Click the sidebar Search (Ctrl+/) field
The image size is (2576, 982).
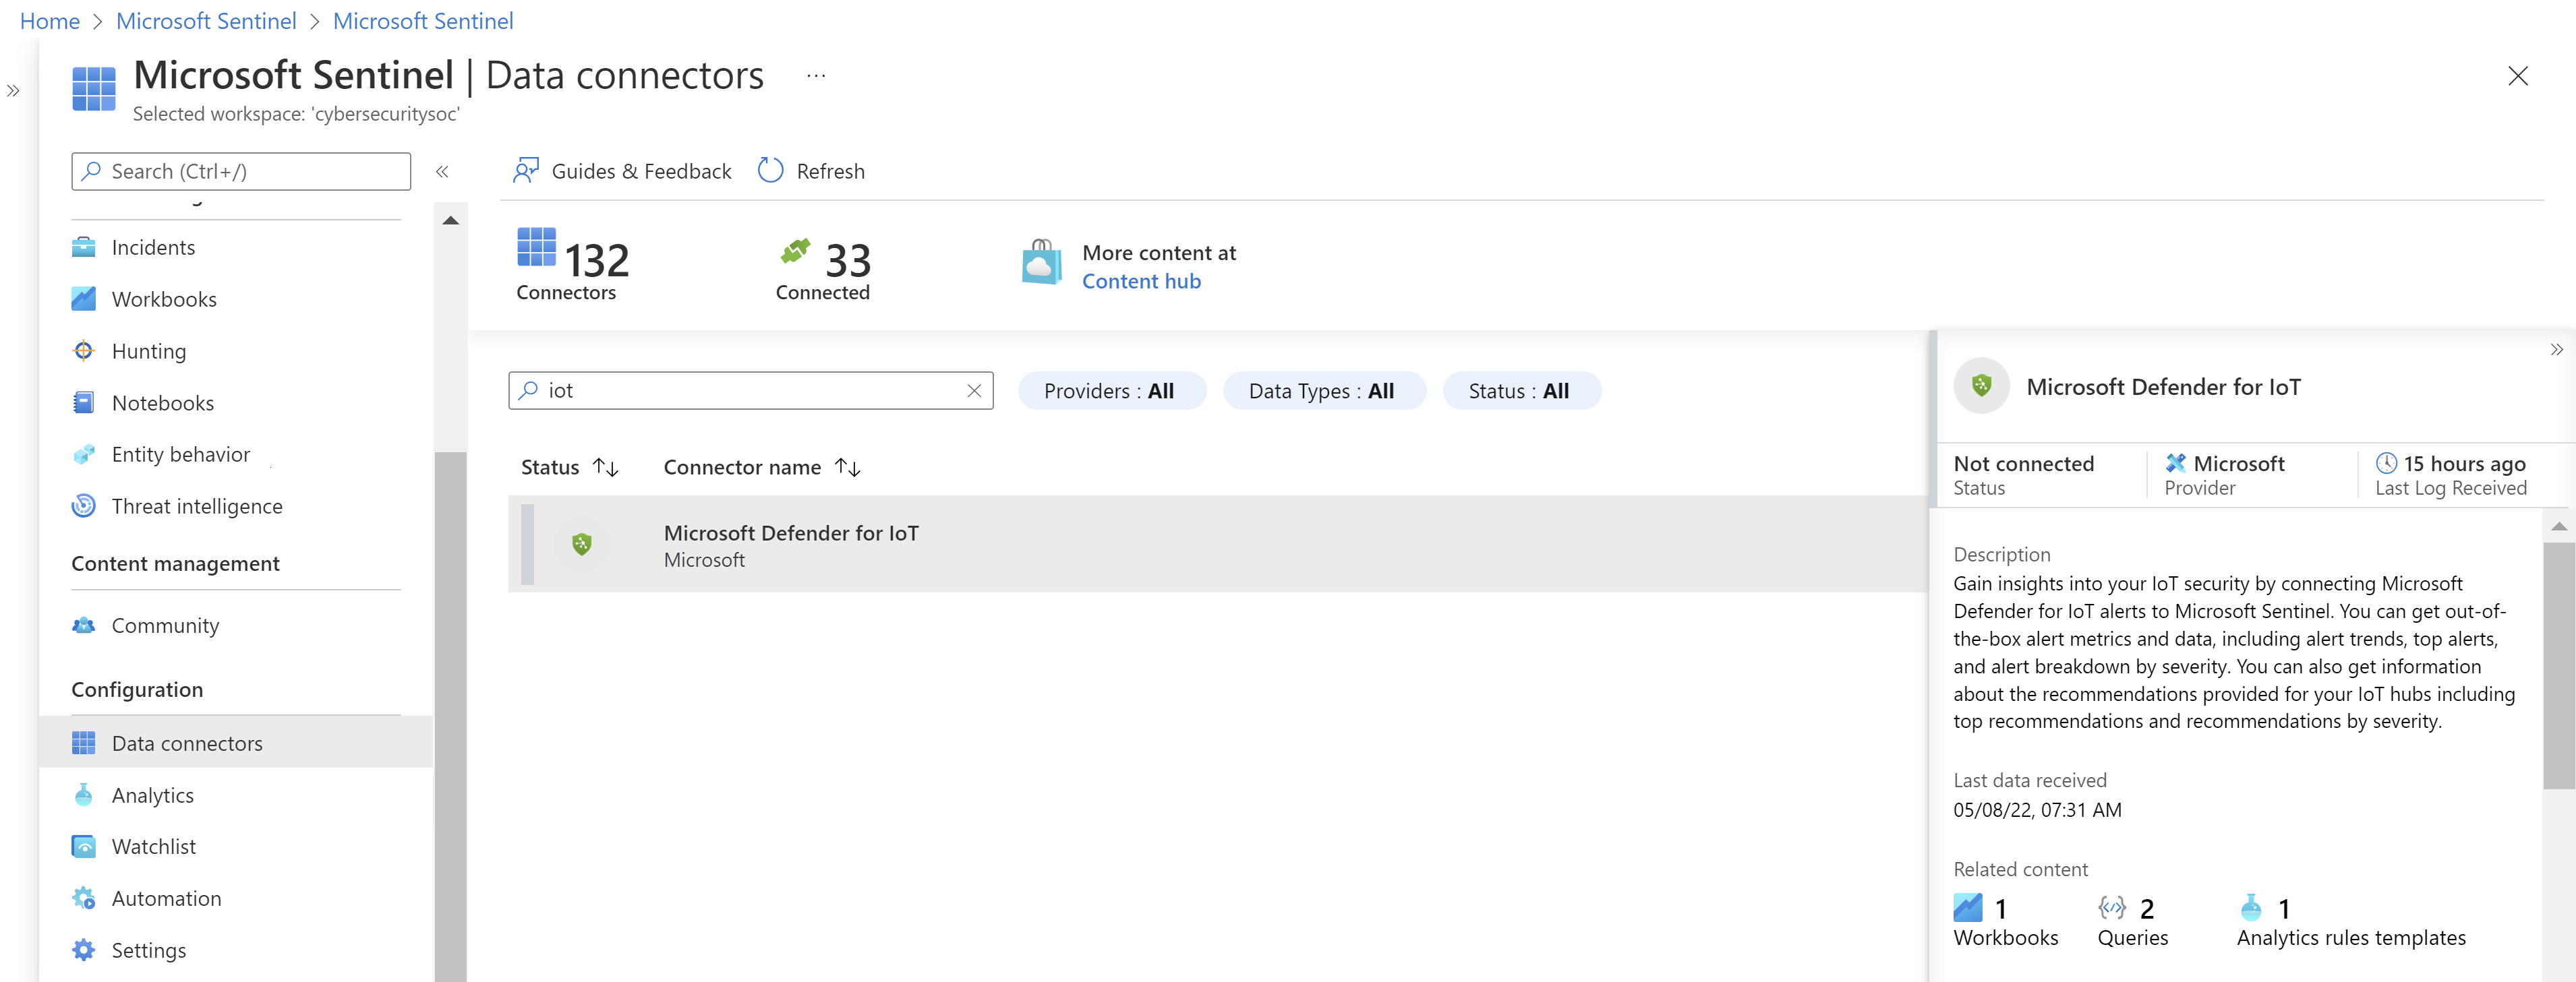pyautogui.click(x=241, y=171)
